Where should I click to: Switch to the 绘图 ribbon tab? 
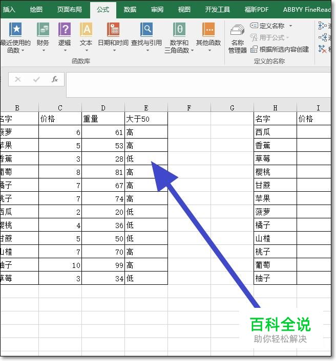[x=36, y=9]
